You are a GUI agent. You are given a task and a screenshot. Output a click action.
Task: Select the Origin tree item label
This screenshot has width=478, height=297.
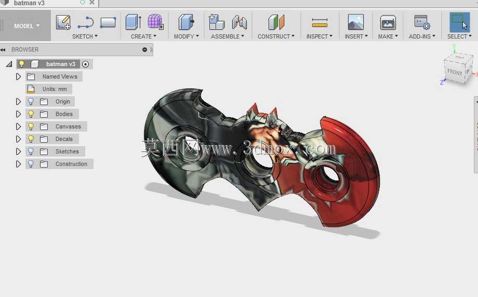pyautogui.click(x=63, y=101)
